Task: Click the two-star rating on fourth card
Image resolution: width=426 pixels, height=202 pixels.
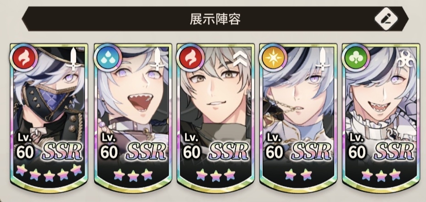Action: click(298, 175)
